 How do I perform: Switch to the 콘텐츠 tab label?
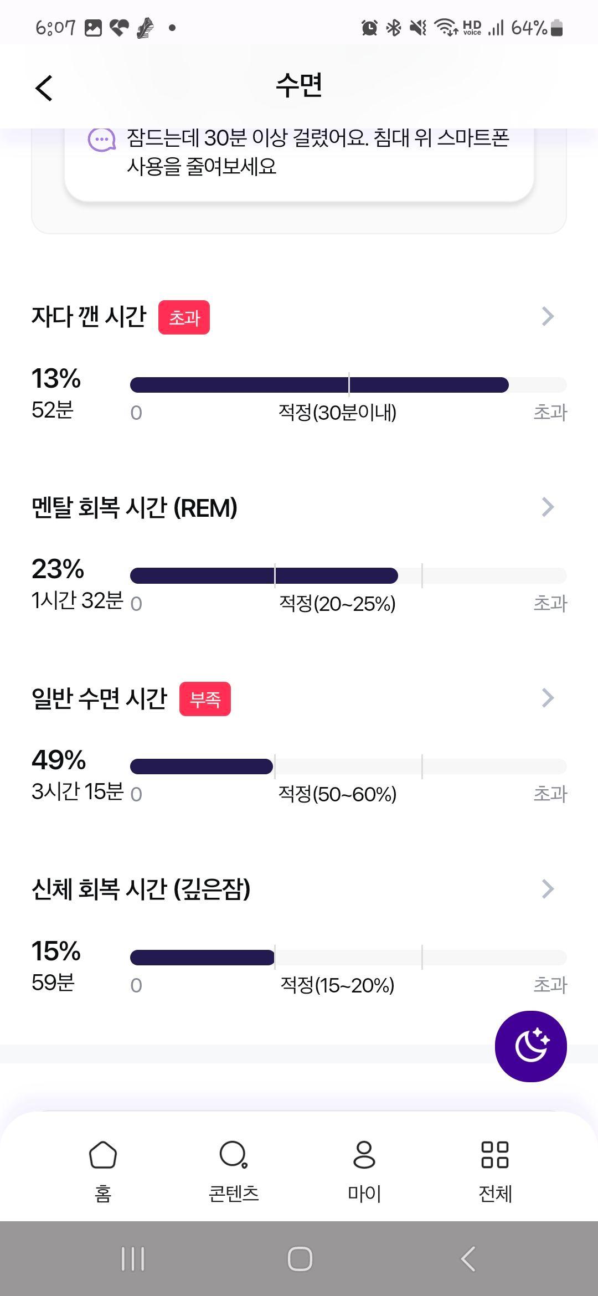(234, 1193)
